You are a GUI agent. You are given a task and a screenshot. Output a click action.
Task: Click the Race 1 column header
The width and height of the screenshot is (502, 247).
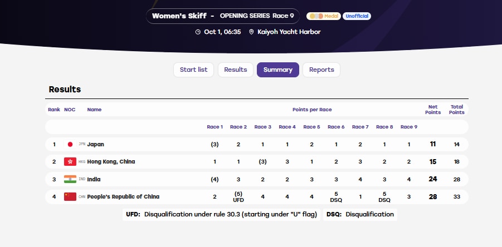[x=215, y=127]
